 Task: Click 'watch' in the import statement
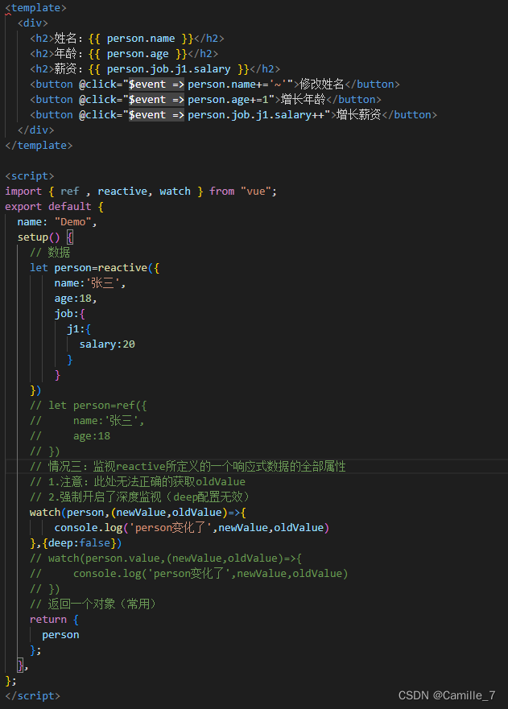coord(175,192)
